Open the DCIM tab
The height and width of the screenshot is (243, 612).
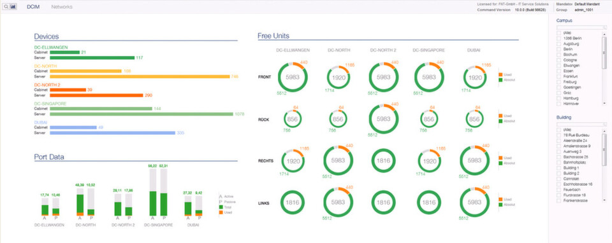(33, 6)
